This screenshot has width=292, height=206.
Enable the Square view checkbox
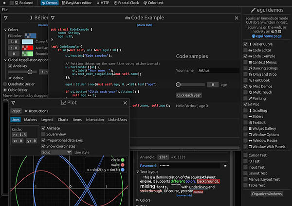click(x=43, y=134)
